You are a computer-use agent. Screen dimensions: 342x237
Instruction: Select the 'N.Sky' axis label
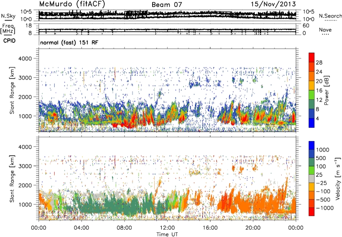click(8, 16)
